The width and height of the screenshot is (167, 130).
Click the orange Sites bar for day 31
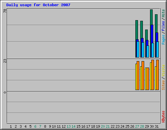point(158,75)
